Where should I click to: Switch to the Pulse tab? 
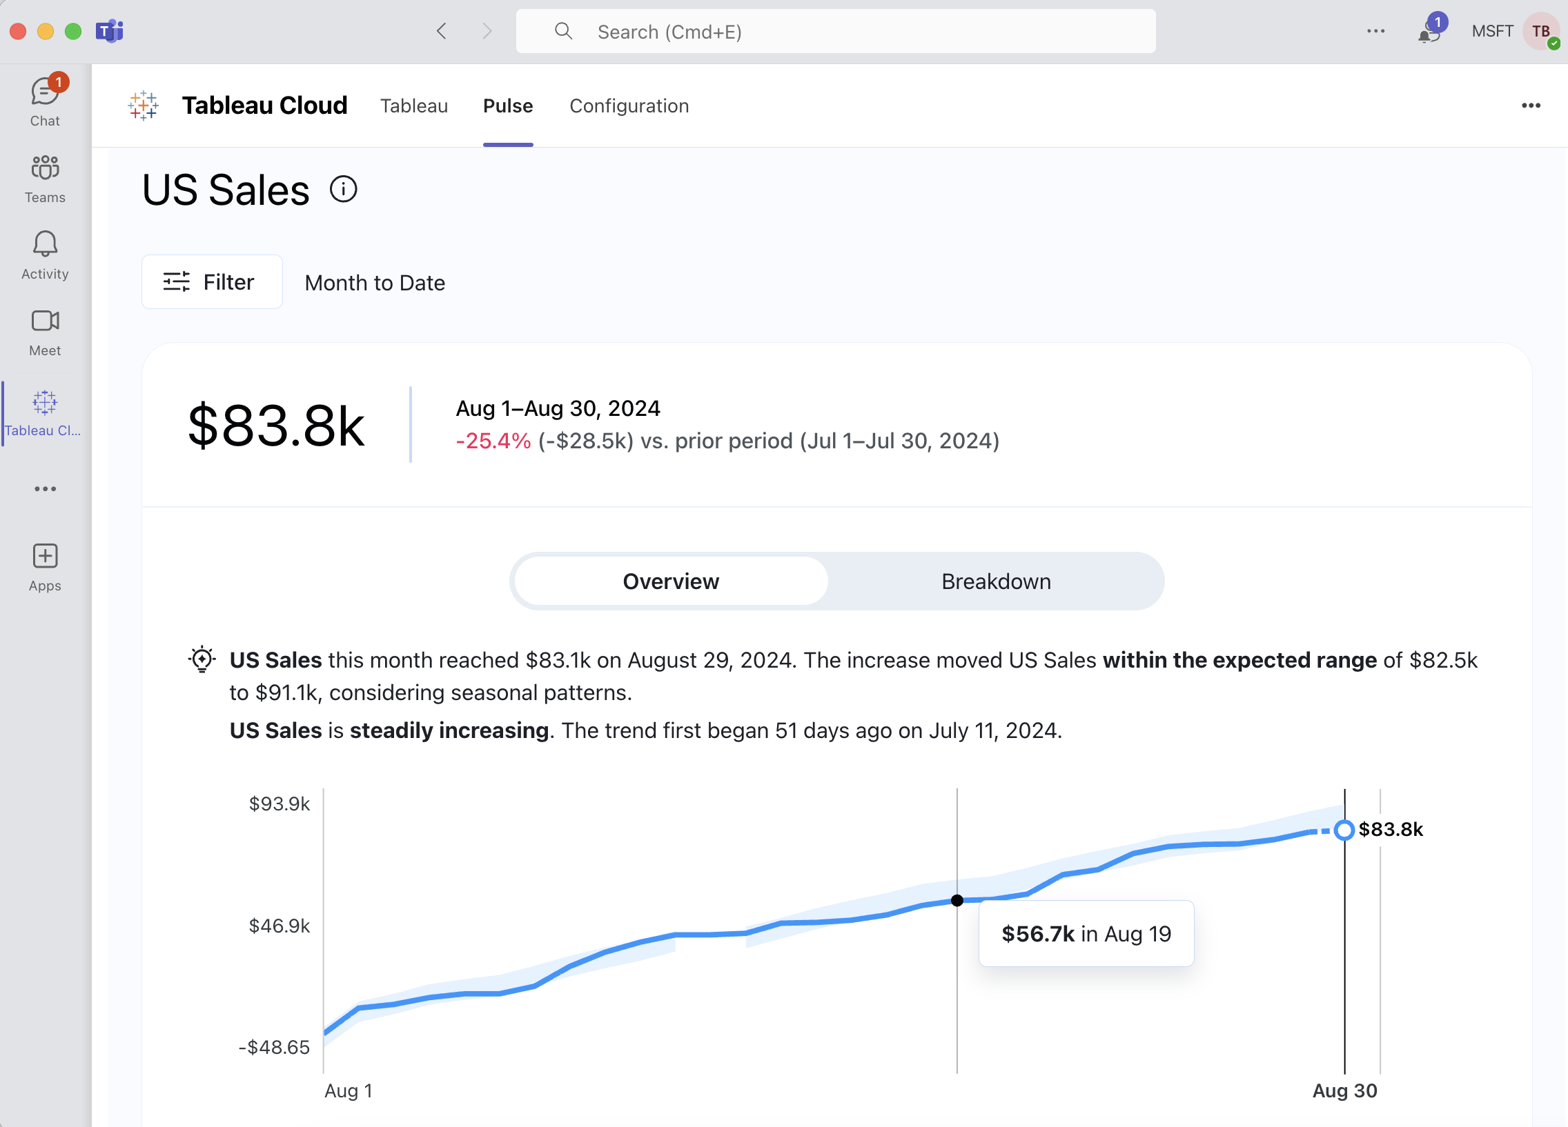click(508, 106)
